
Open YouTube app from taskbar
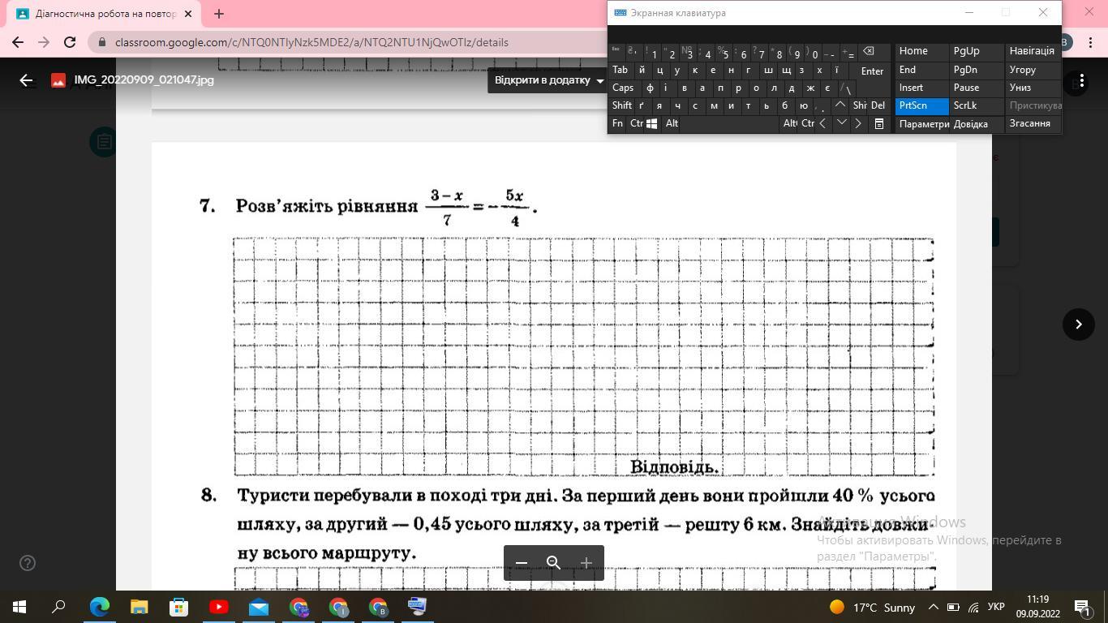pyautogui.click(x=218, y=607)
